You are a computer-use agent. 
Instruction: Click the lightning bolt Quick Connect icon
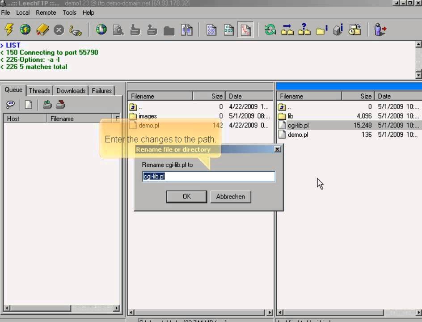tap(9, 30)
